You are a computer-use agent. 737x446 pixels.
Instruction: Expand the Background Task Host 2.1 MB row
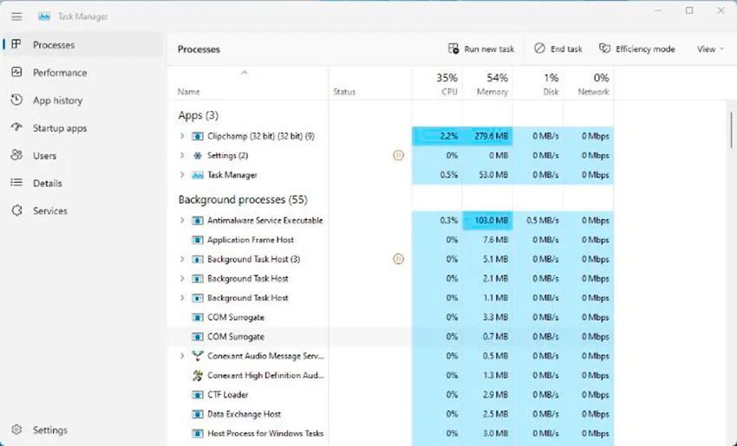182,278
